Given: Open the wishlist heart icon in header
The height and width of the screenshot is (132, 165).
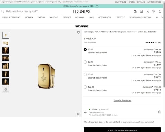Looking at the screenshot, I should [x=154, y=11].
